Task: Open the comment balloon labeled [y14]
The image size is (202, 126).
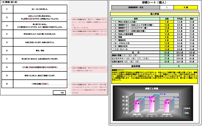Action: click(90, 88)
